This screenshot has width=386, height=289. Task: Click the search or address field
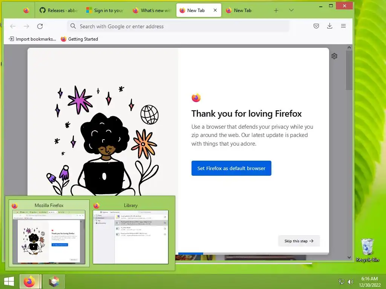pos(178,26)
